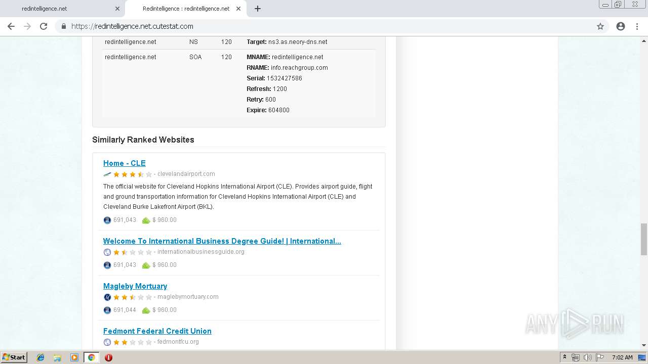
Task: Switch to Redintelligence : redintelligence.net tab
Action: click(186, 9)
